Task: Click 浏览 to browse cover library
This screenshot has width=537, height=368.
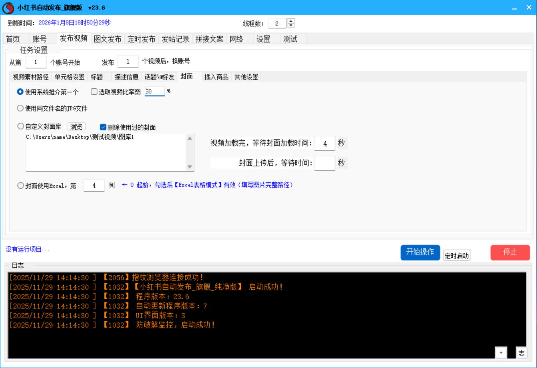Action: coord(76,127)
